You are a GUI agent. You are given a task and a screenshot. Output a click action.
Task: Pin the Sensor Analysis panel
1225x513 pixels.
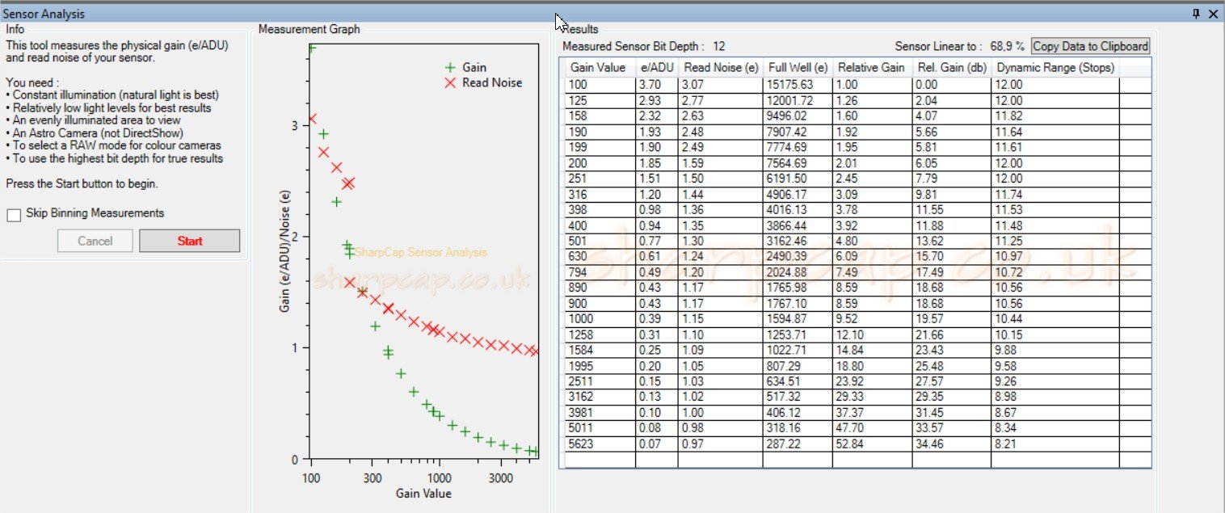1197,14
